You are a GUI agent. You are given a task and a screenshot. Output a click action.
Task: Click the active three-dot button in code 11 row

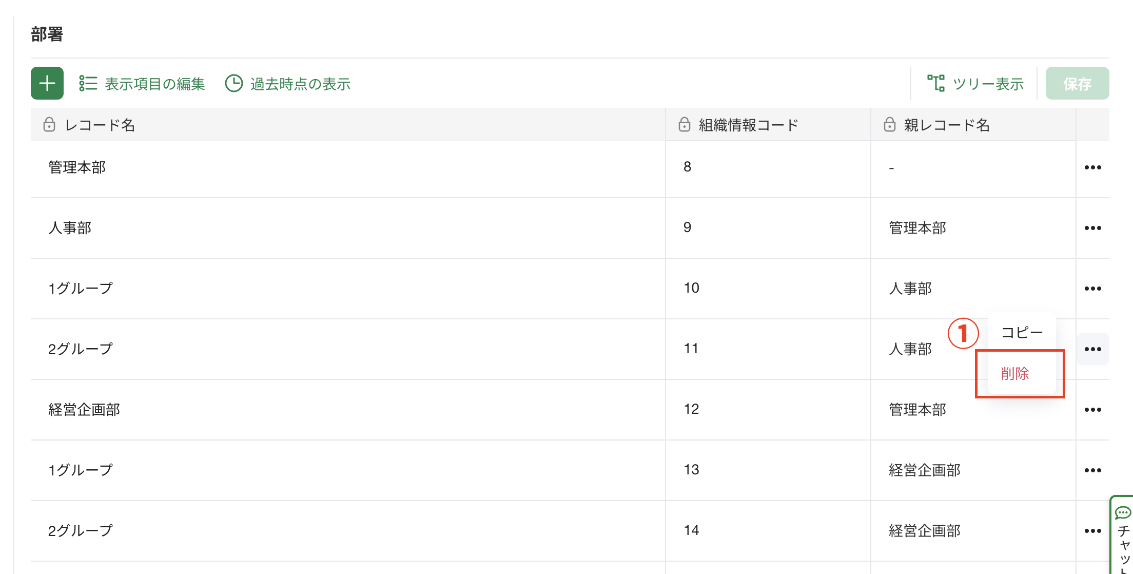coord(1092,349)
